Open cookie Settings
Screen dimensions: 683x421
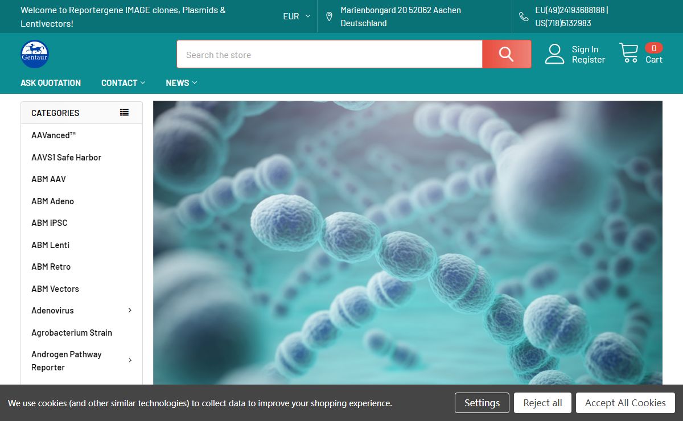[482, 403]
